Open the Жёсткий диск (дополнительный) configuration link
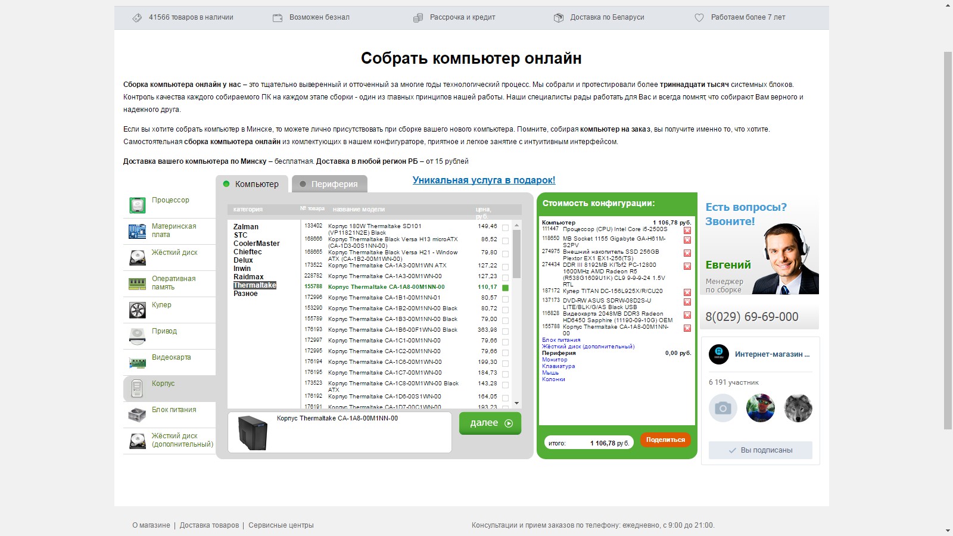The height and width of the screenshot is (536, 953). (x=588, y=347)
